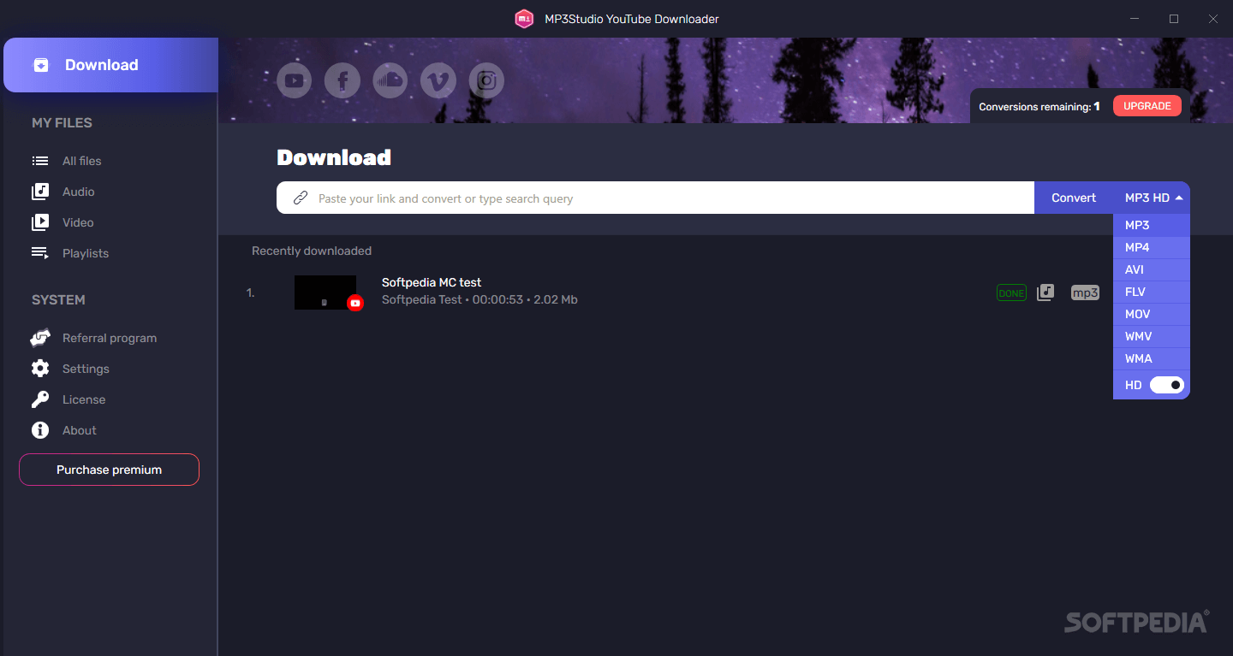
Task: Click the MP3Studio logo in title bar
Action: pyautogui.click(x=524, y=19)
